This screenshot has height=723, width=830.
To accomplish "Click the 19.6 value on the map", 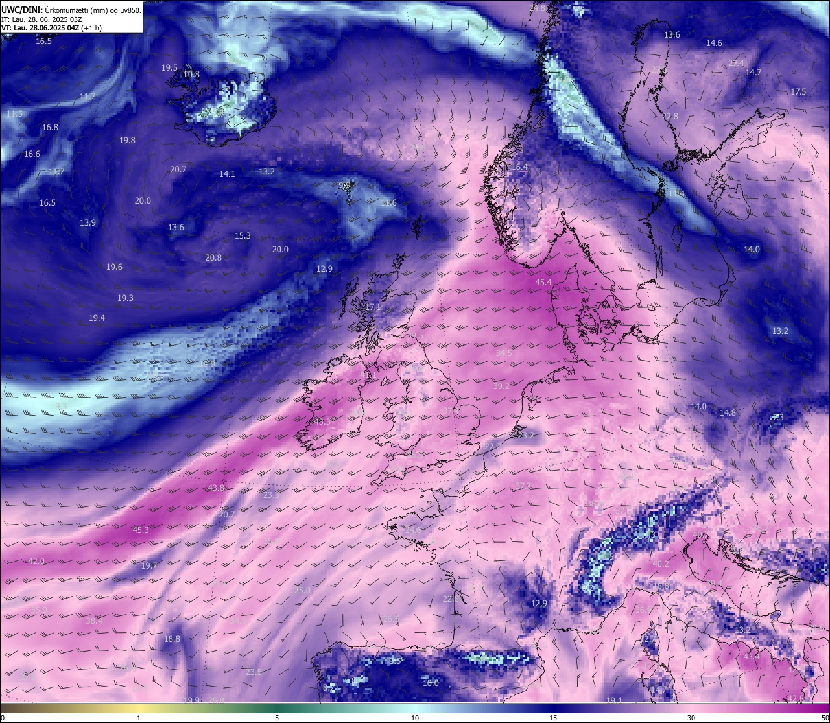I will point(114,267).
